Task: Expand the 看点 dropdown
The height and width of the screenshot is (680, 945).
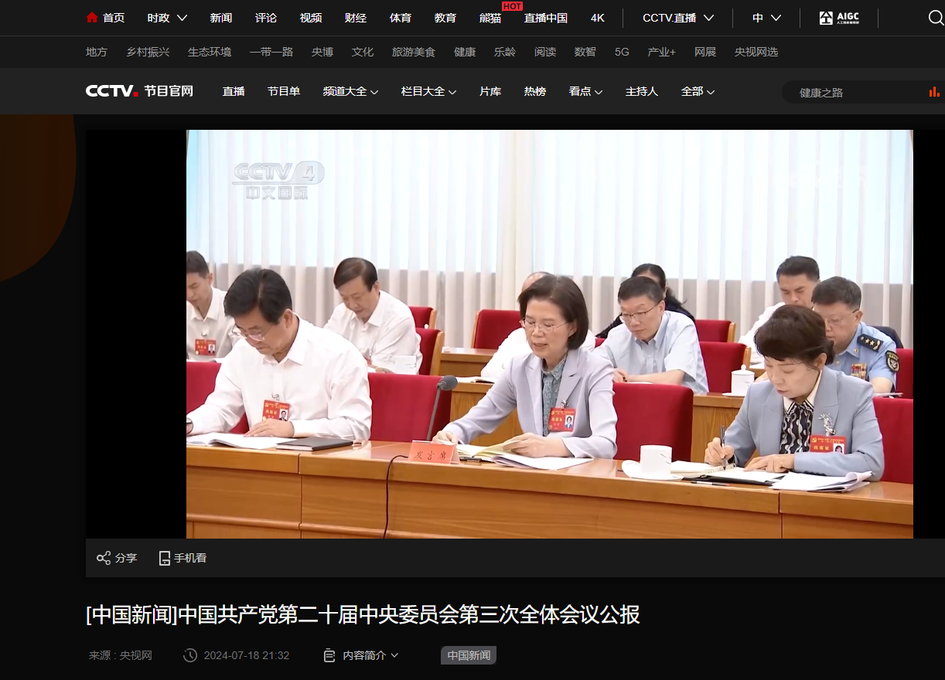Action: point(585,91)
